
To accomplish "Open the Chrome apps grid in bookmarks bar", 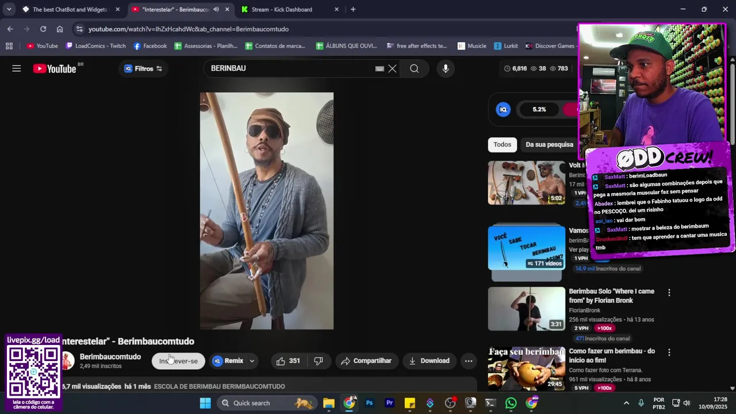I will [9, 46].
